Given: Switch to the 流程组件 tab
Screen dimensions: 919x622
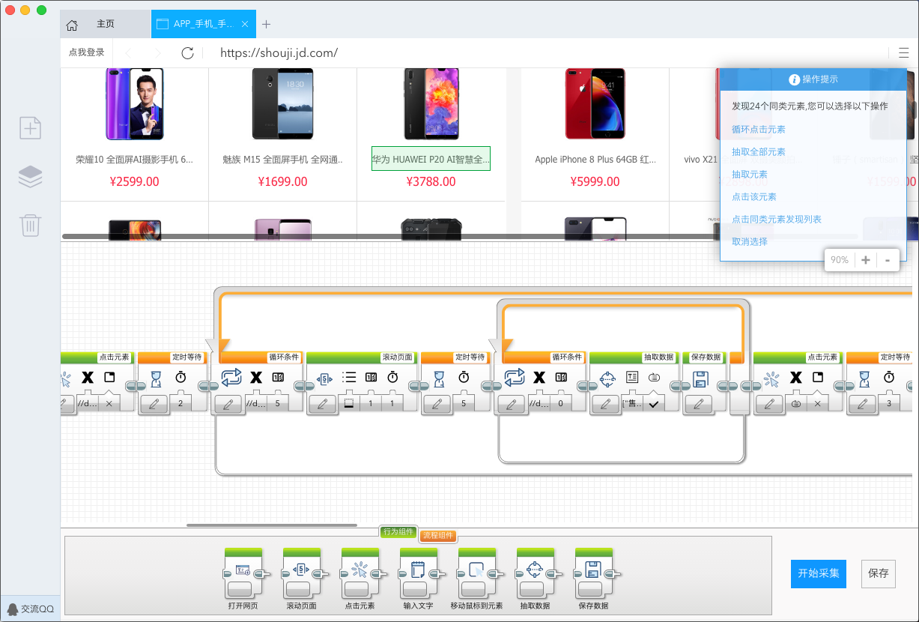Looking at the screenshot, I should click(x=438, y=536).
